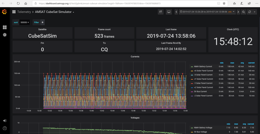Sort Currents legend by max column
The width and height of the screenshot is (260, 134).
(232, 63)
